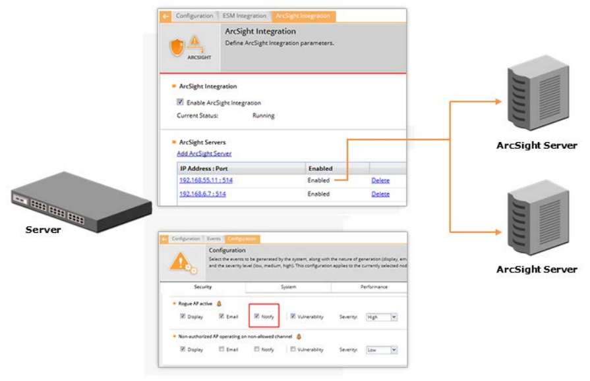
Task: Click the back arrow in the lower Events Configuration panel
Action: tap(164, 239)
